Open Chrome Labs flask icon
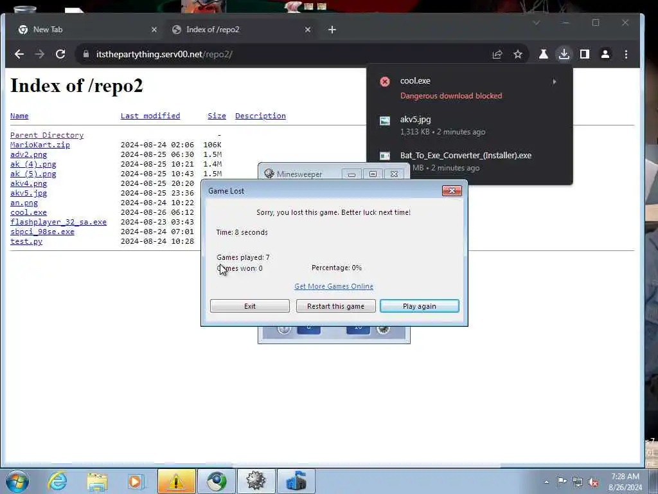The height and width of the screenshot is (494, 658). [x=544, y=54]
